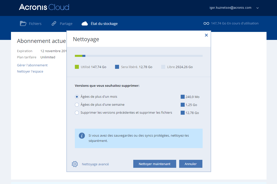Image resolution: width=277 pixels, height=184 pixels.
Task: Click the Acronis Cloud logo
Action: pyautogui.click(x=44, y=7)
